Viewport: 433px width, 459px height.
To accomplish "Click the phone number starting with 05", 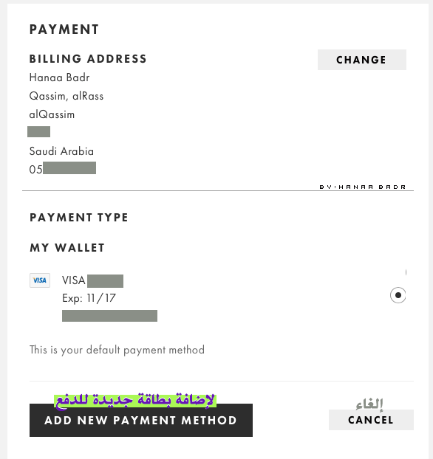I will [63, 168].
